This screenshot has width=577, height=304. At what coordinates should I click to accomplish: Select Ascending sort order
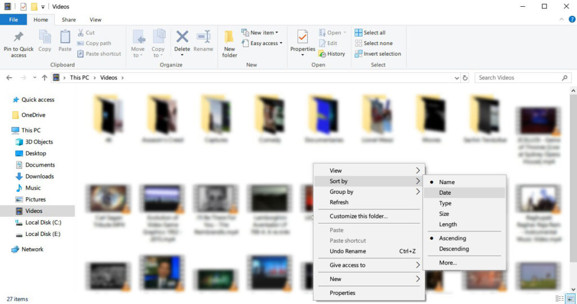coord(464,238)
